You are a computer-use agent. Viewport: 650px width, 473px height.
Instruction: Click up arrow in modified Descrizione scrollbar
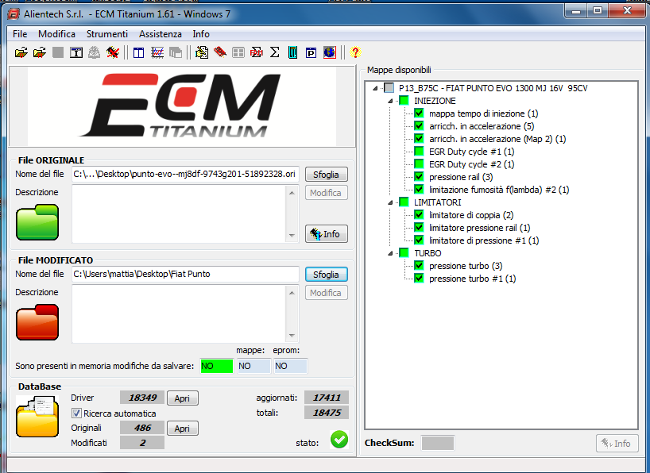click(292, 293)
